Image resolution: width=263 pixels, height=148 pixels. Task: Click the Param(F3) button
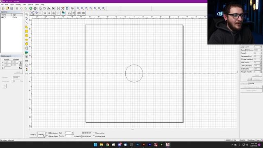(78, 136)
